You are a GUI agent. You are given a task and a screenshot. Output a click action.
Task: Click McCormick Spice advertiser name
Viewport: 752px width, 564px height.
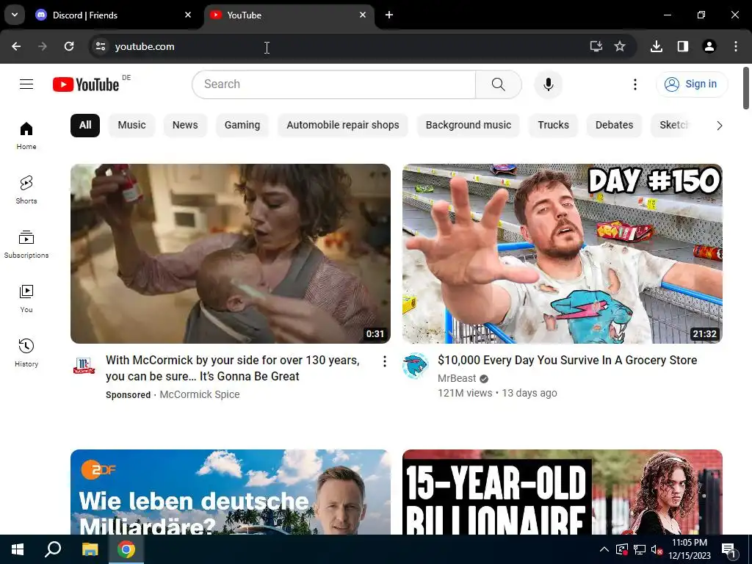click(200, 394)
